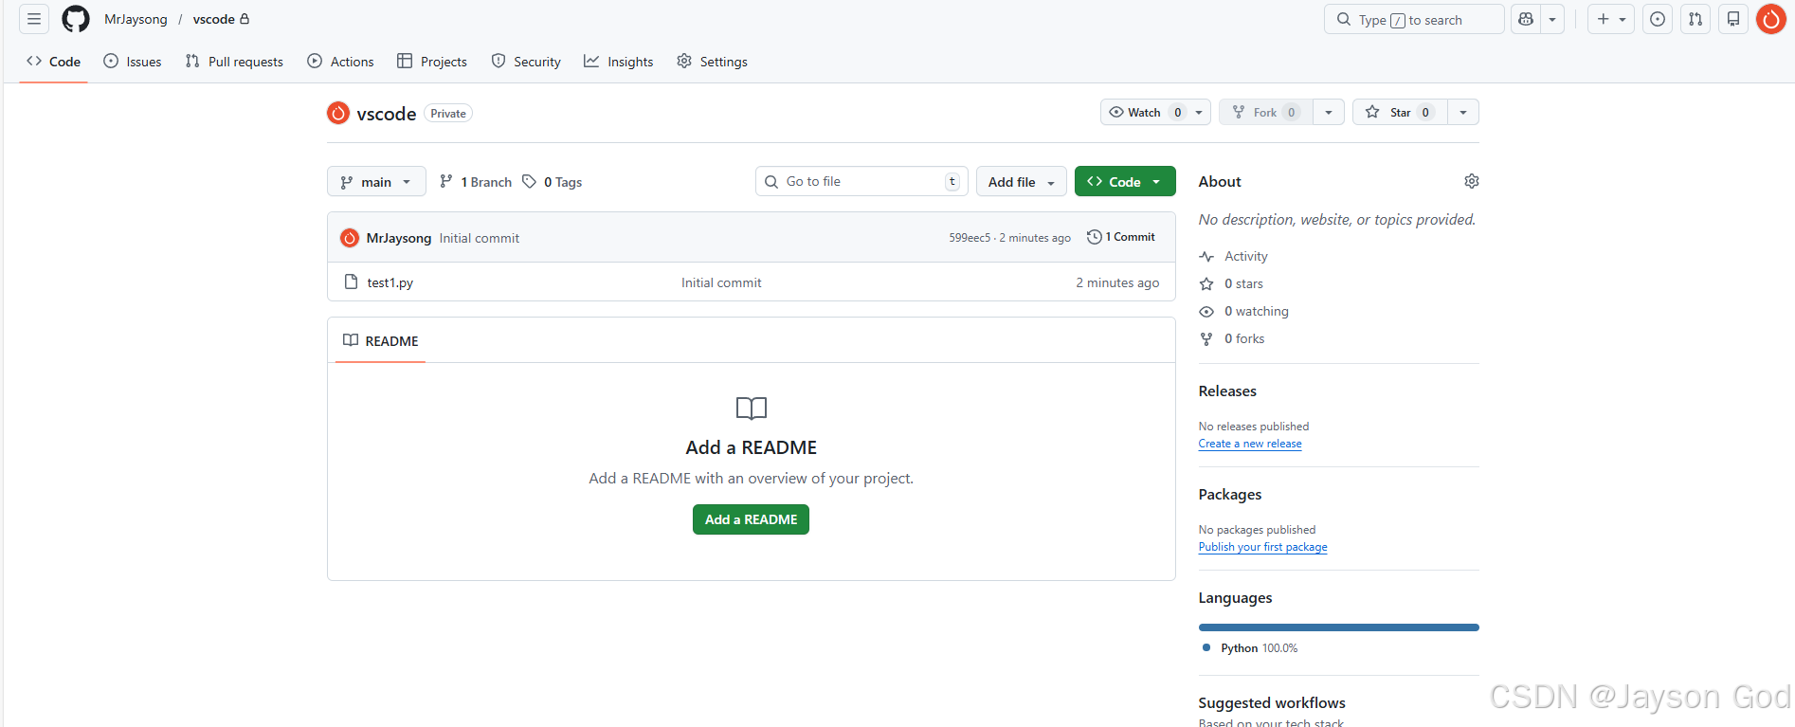
Task: Open the hamburger navigation menu
Action: (x=34, y=19)
